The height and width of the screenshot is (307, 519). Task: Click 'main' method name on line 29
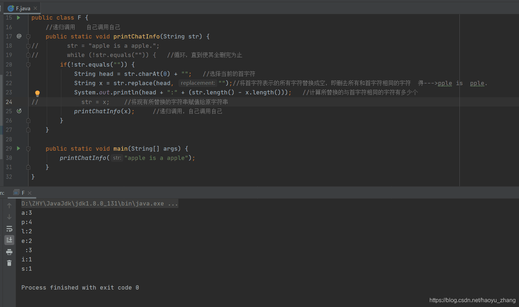click(121, 149)
